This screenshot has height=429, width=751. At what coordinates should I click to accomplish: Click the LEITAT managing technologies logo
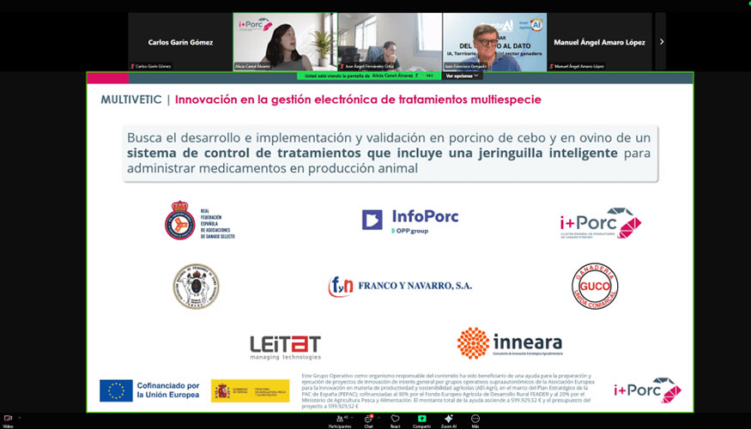pyautogui.click(x=286, y=347)
